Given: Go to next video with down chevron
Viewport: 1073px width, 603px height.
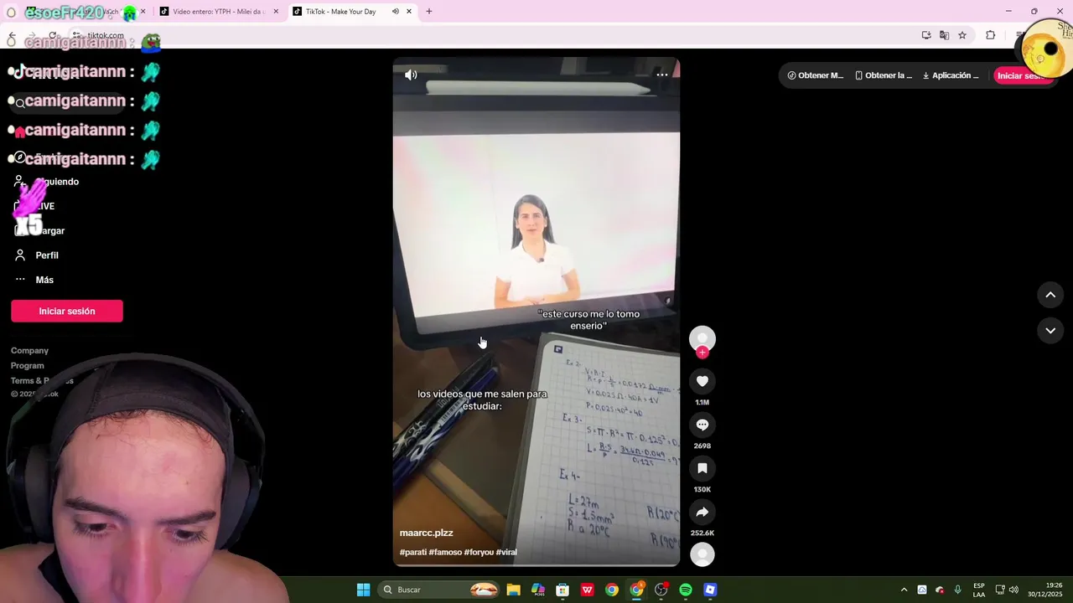Looking at the screenshot, I should click(1050, 331).
